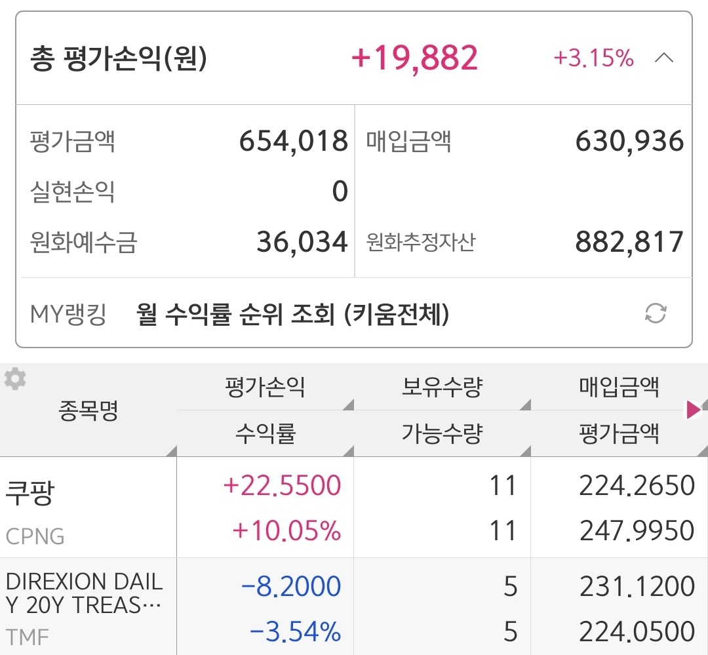Sort by 평가금액 column header
The height and width of the screenshot is (655, 708).
click(619, 433)
